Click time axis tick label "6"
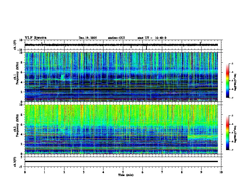 [143, 172]
